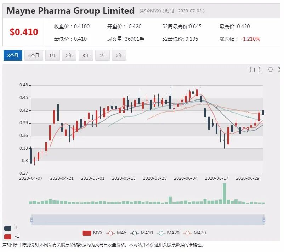
Task: Click the first dark candlestick at 2020-04-07
Action: click(30, 156)
